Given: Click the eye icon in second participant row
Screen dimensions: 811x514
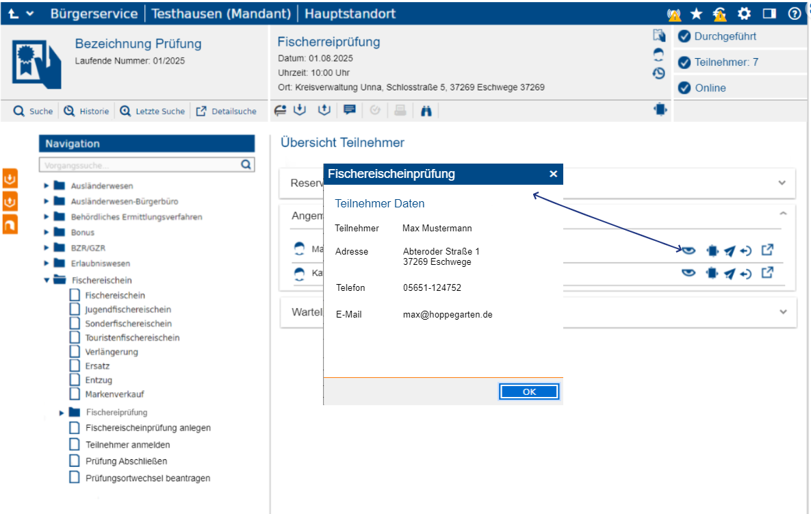Looking at the screenshot, I should coord(688,274).
